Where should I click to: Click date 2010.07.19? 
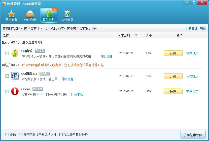tap(126, 76)
